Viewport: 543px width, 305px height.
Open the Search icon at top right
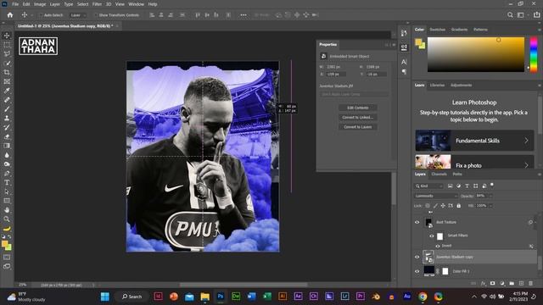coord(510,15)
